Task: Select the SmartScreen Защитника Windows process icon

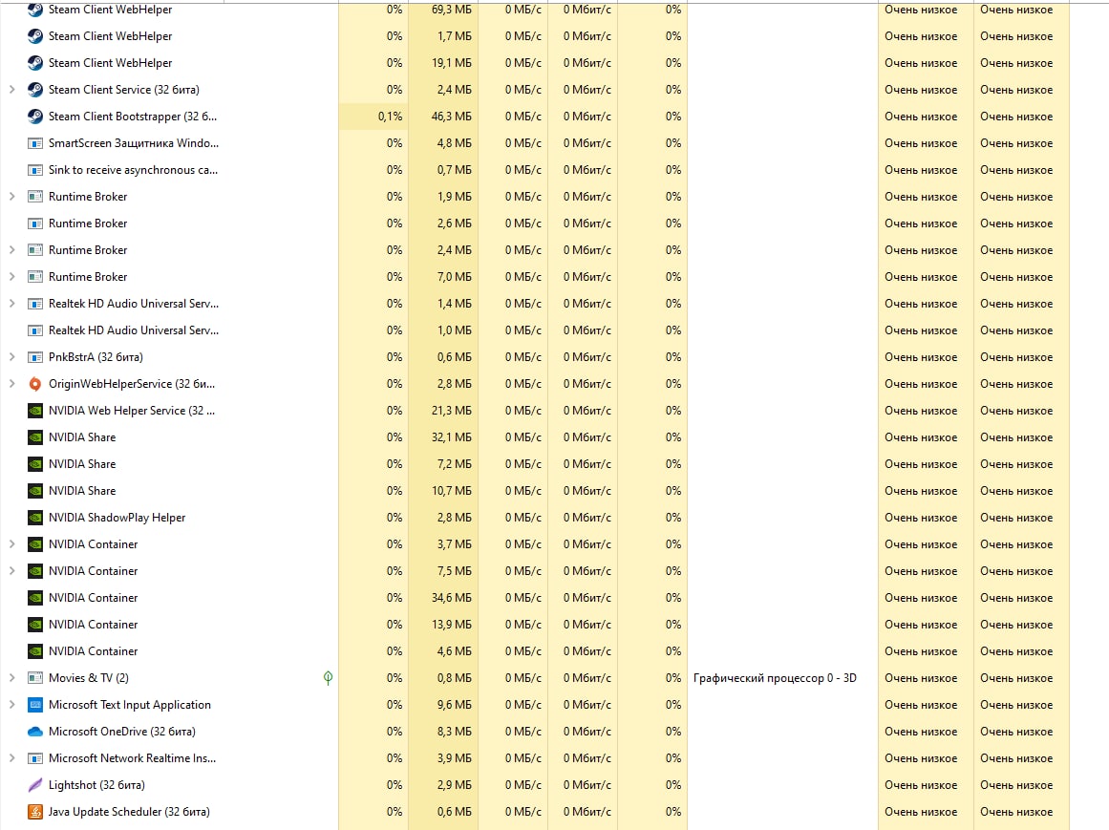Action: pyautogui.click(x=34, y=143)
